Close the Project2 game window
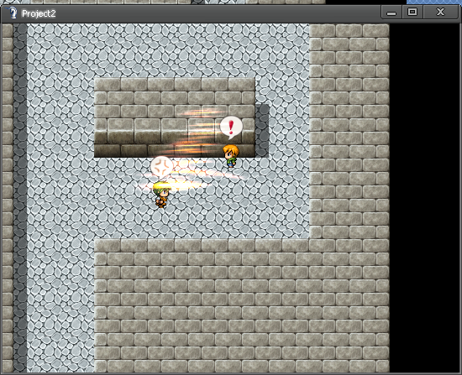462x375 pixels. point(440,13)
